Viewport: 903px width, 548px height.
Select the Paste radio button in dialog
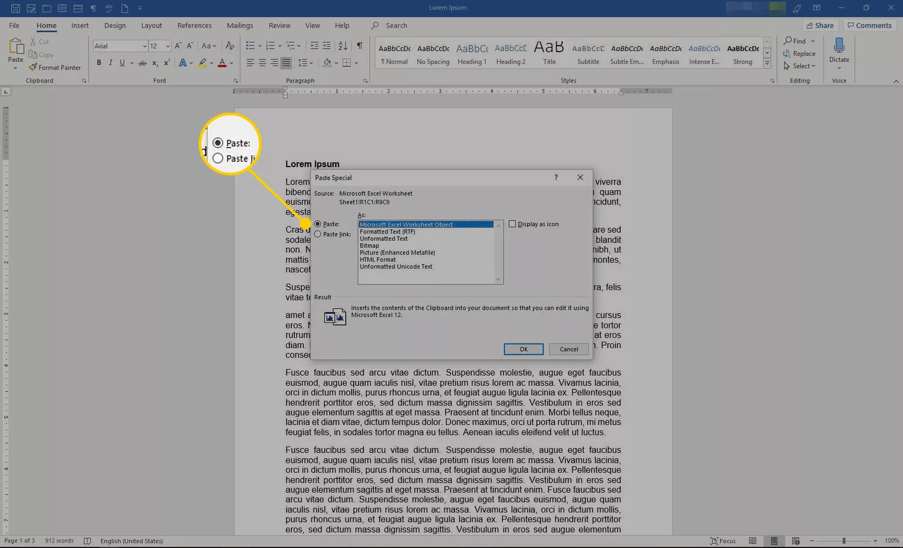[318, 224]
